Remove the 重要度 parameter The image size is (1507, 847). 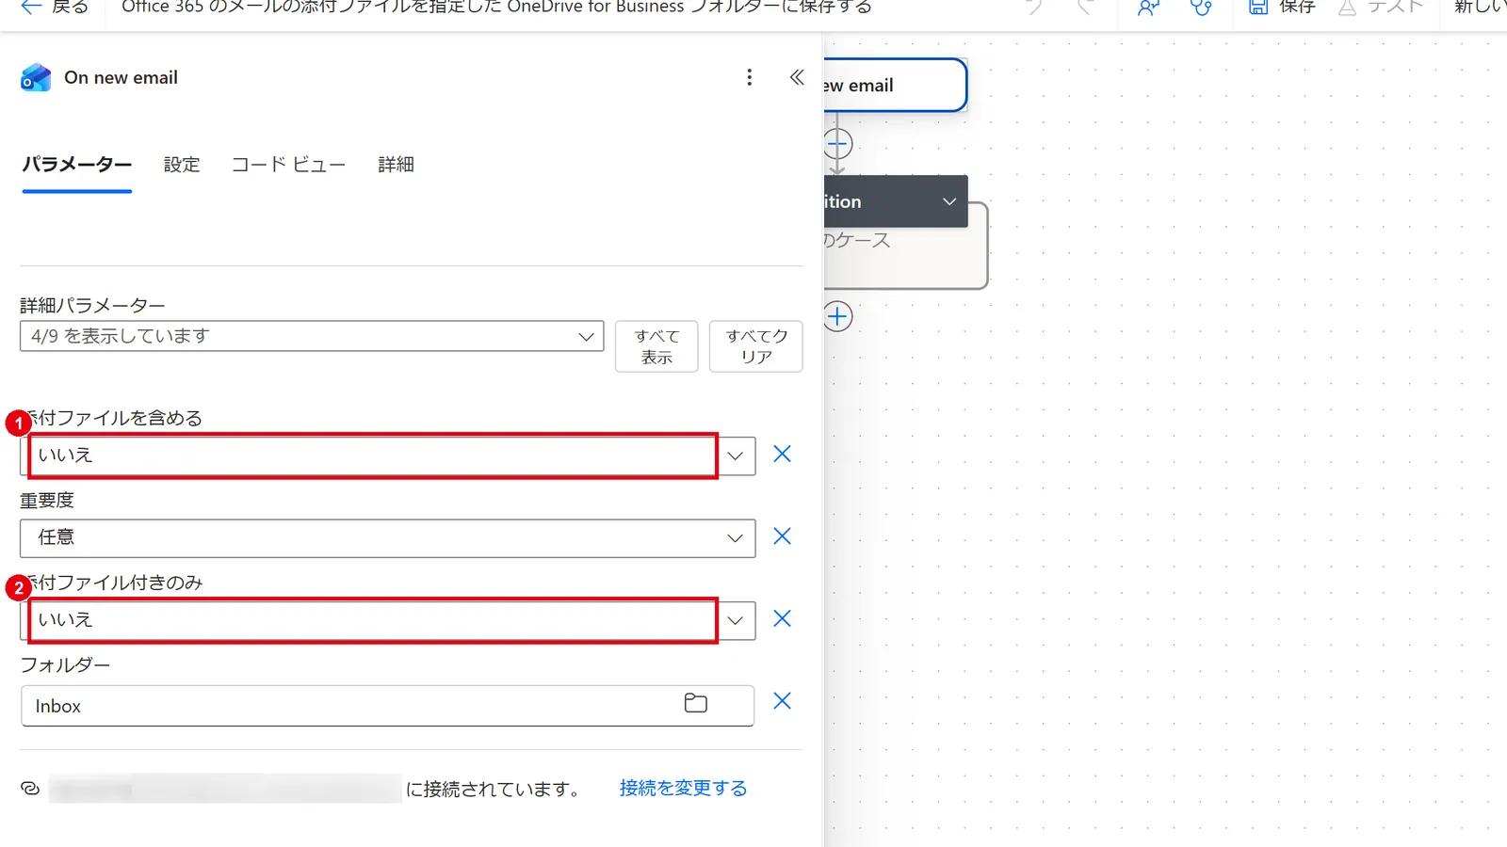click(782, 536)
